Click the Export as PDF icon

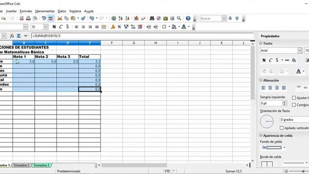point(21,18)
